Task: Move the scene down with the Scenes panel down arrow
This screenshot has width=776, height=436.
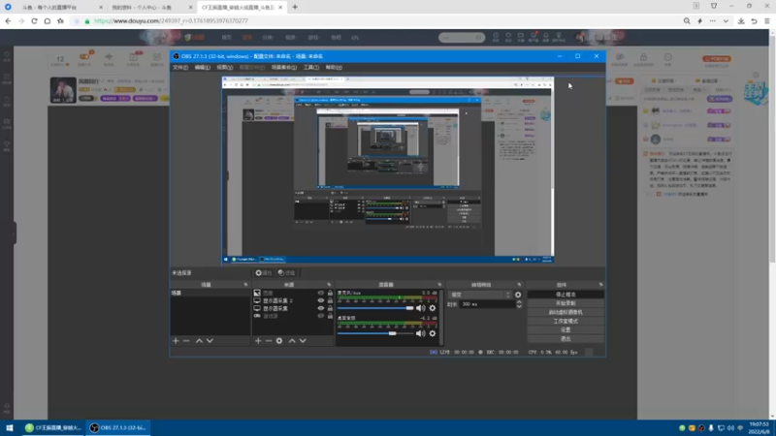Action: (x=210, y=341)
